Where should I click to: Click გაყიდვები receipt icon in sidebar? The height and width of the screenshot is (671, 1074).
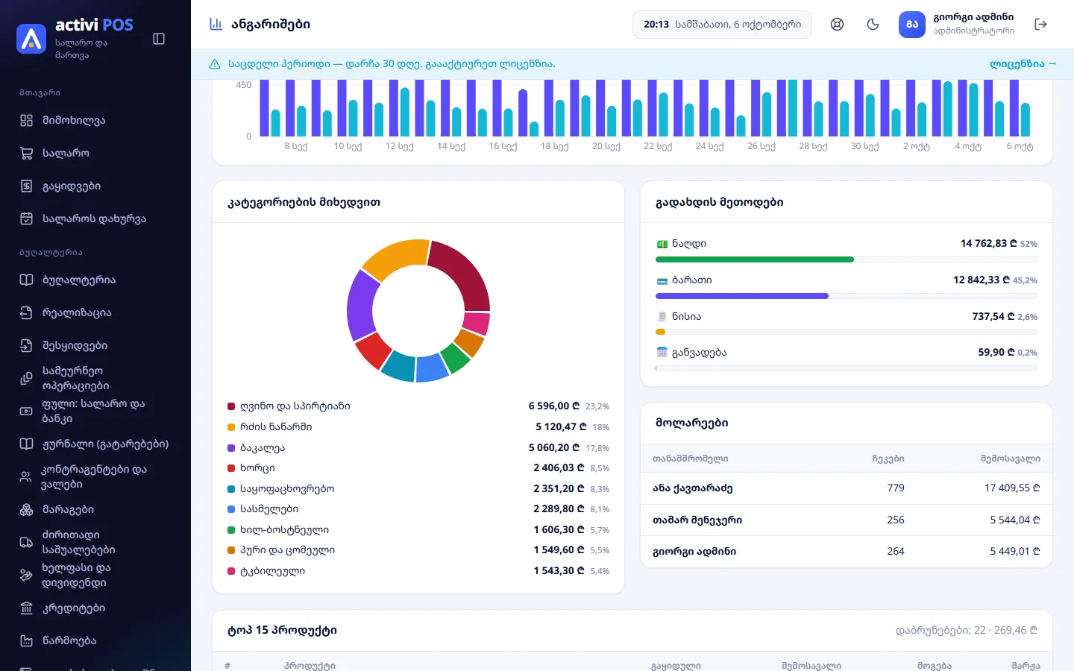[26, 186]
